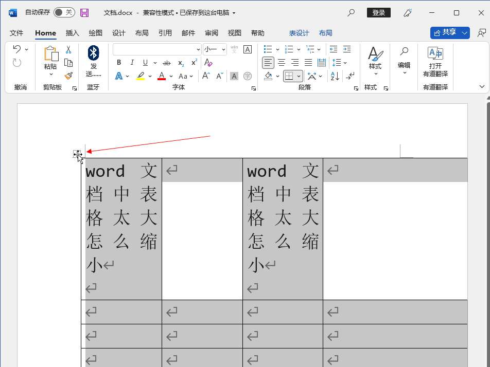Toggle italic formatting
This screenshot has height=367, width=490.
(x=132, y=63)
